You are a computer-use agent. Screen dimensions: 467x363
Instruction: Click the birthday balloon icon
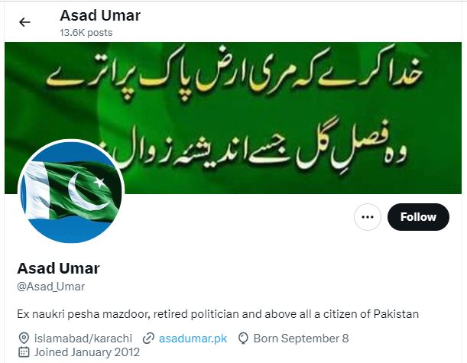pos(243,339)
